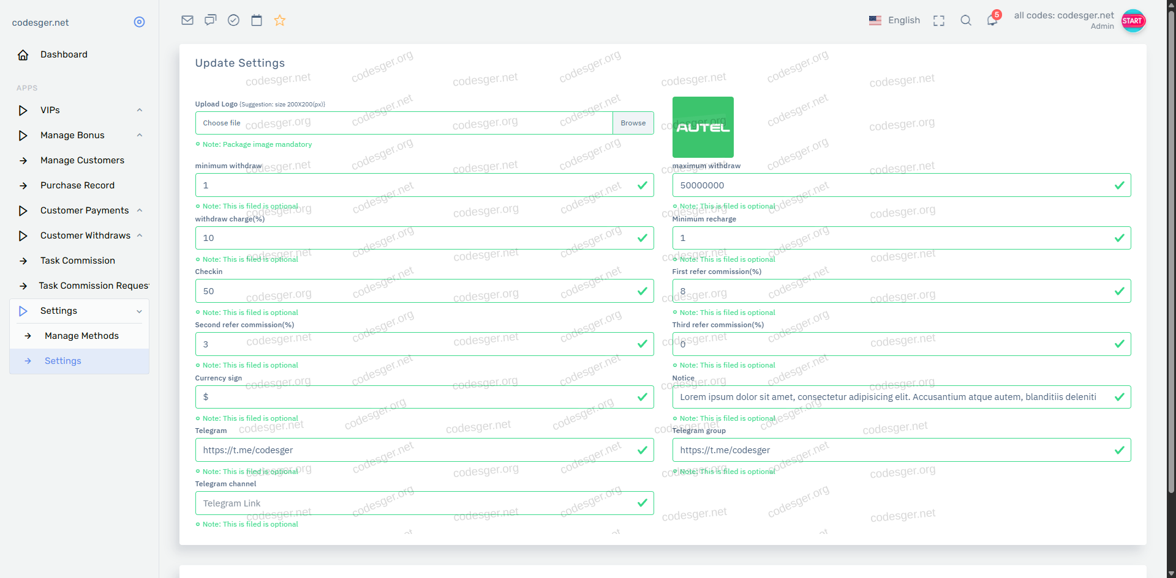Open the mail envelope icon in top bar
The height and width of the screenshot is (578, 1176).
(x=187, y=20)
